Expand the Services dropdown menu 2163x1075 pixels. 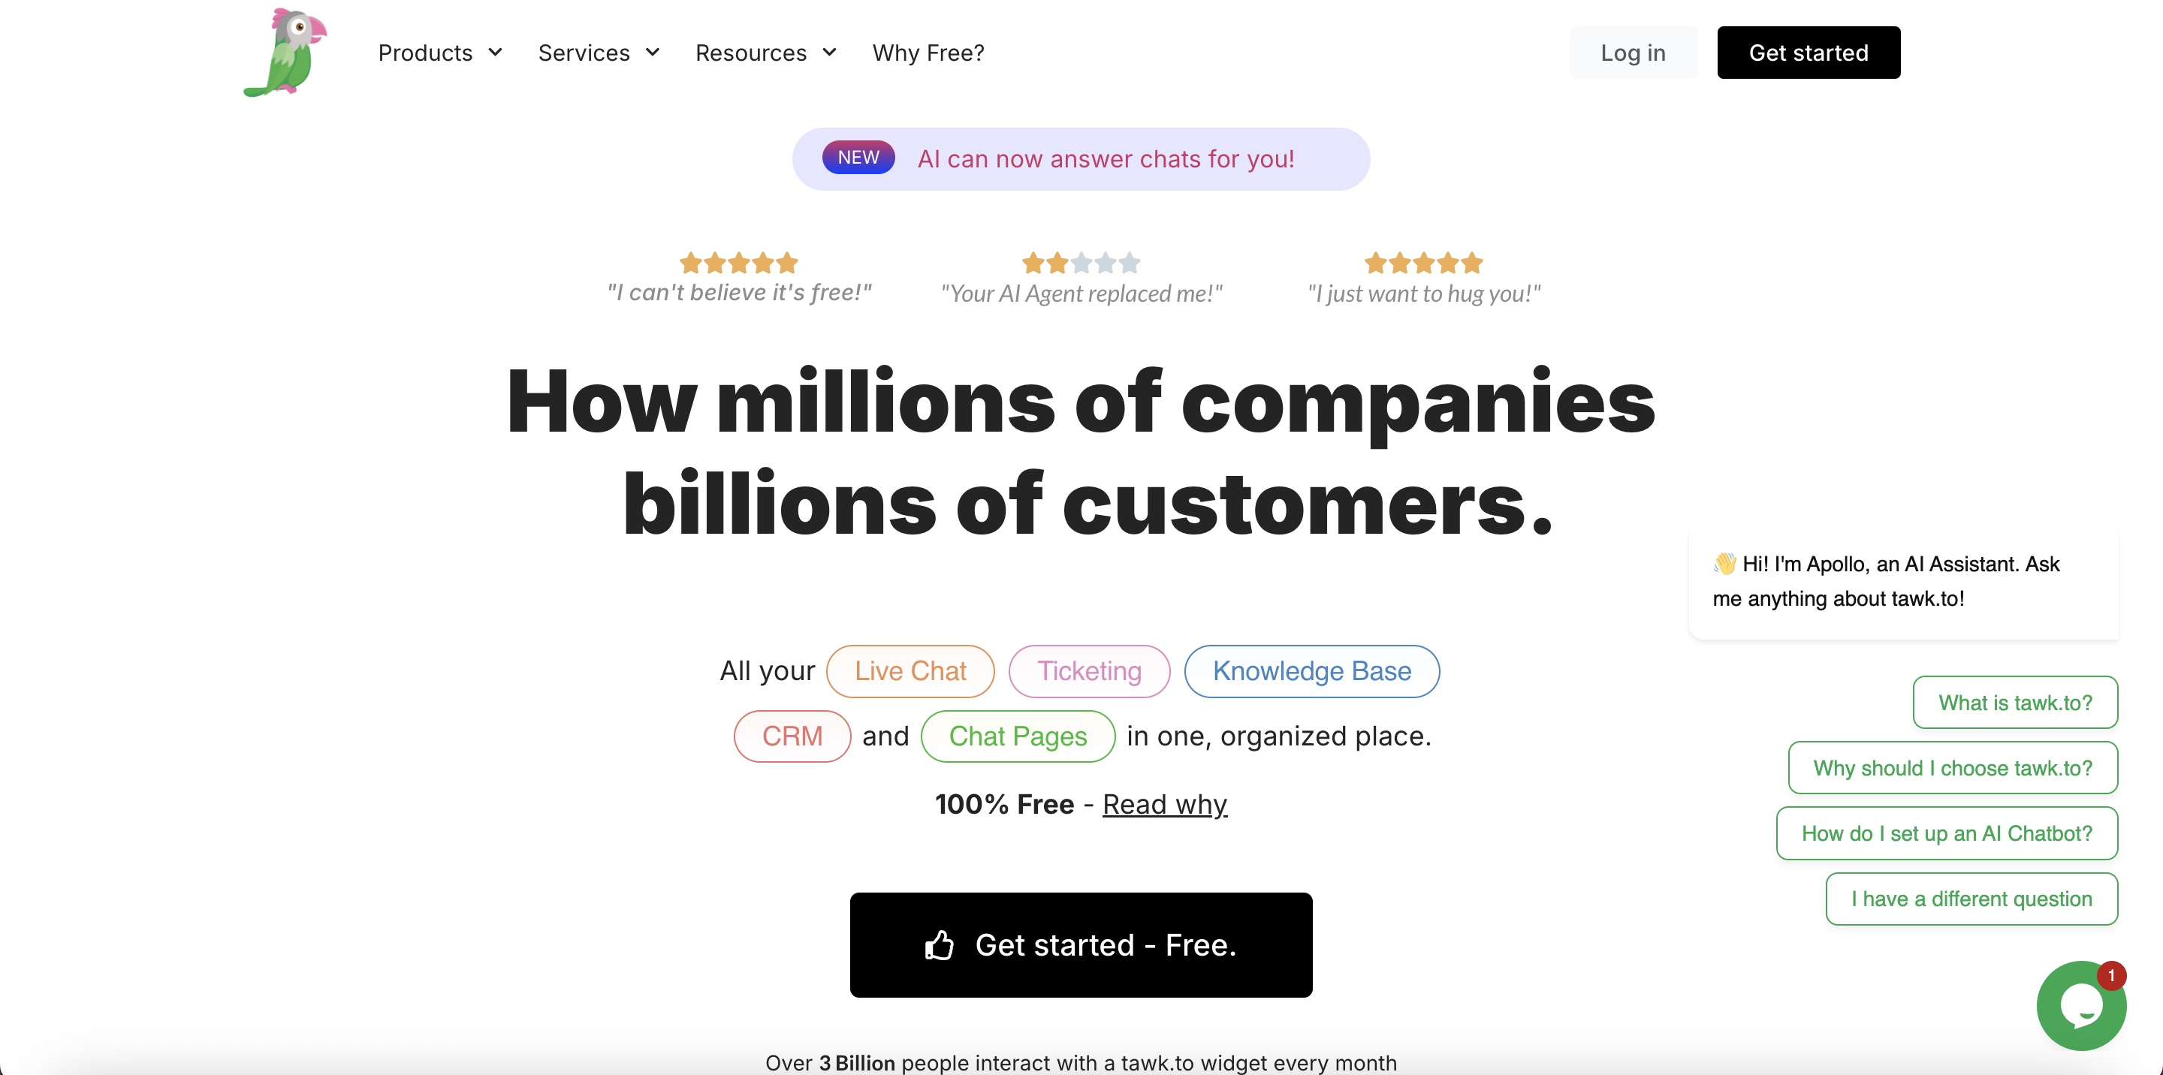pyautogui.click(x=599, y=53)
